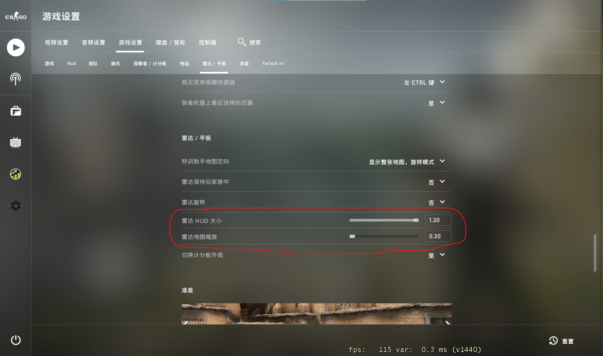Expand 购买菜单捐赠快捷键 dropdown

425,82
